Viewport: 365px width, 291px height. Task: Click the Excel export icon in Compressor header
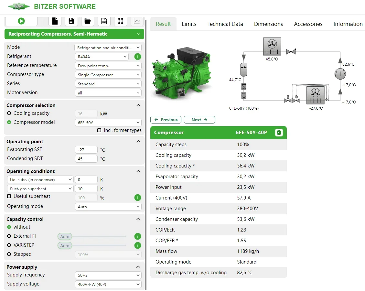point(279,133)
